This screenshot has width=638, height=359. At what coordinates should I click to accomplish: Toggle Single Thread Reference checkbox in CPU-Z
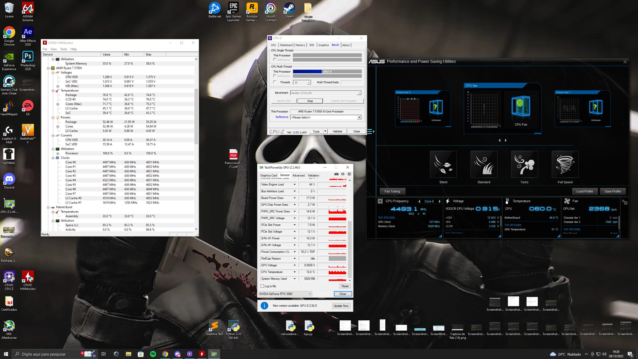click(275, 60)
